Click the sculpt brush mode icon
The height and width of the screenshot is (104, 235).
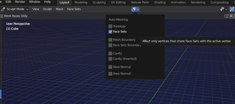(3, 9)
